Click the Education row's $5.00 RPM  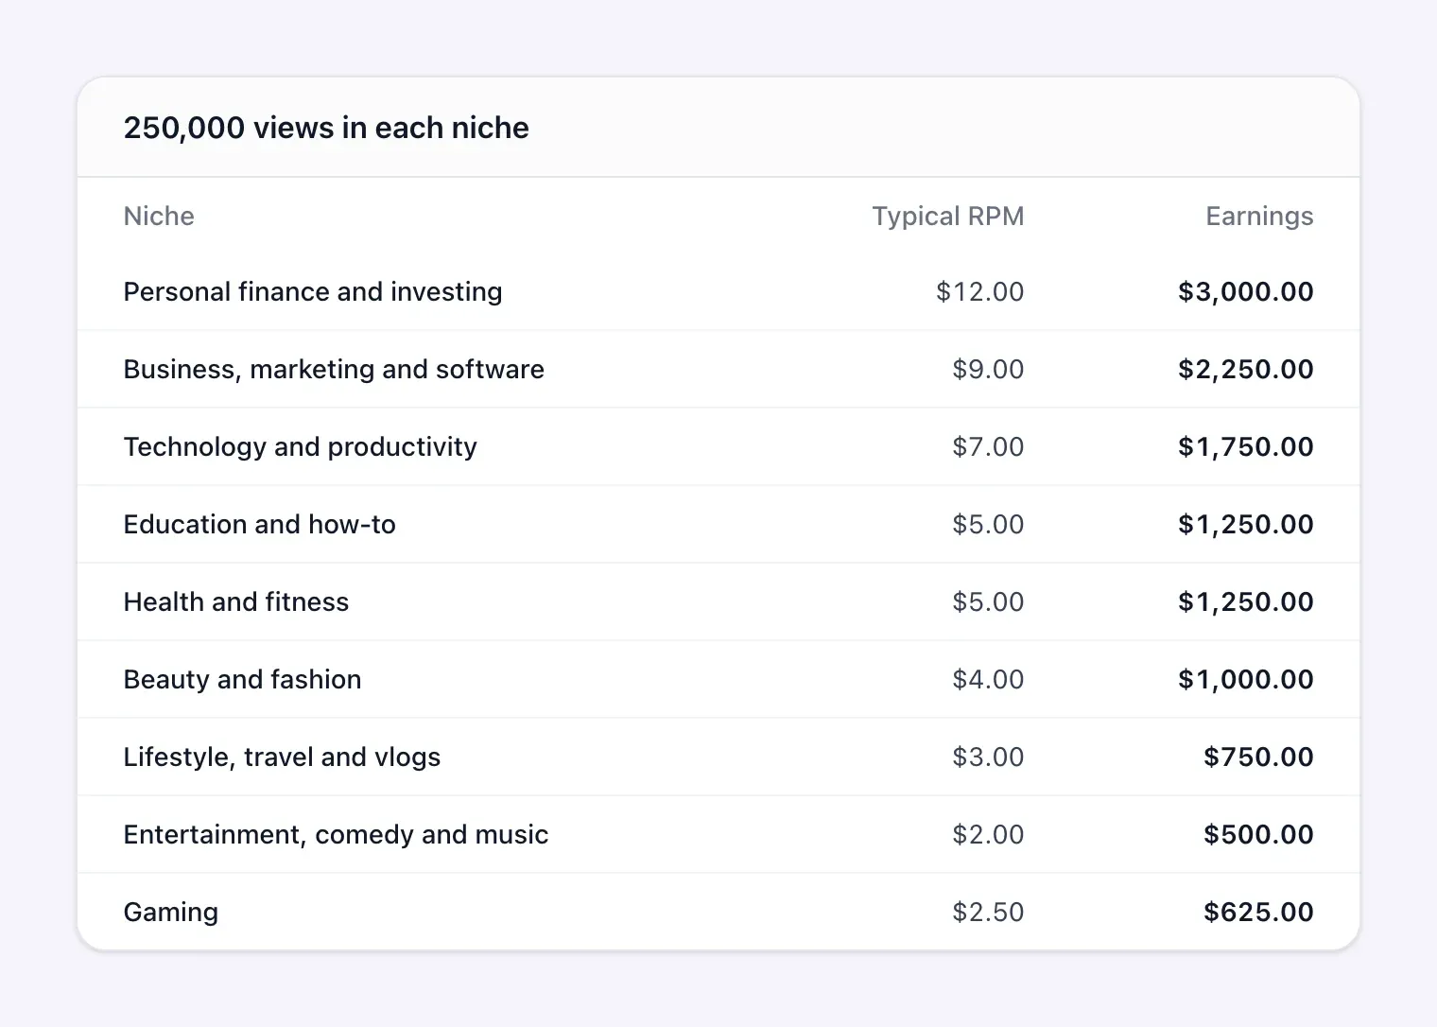(x=988, y=524)
